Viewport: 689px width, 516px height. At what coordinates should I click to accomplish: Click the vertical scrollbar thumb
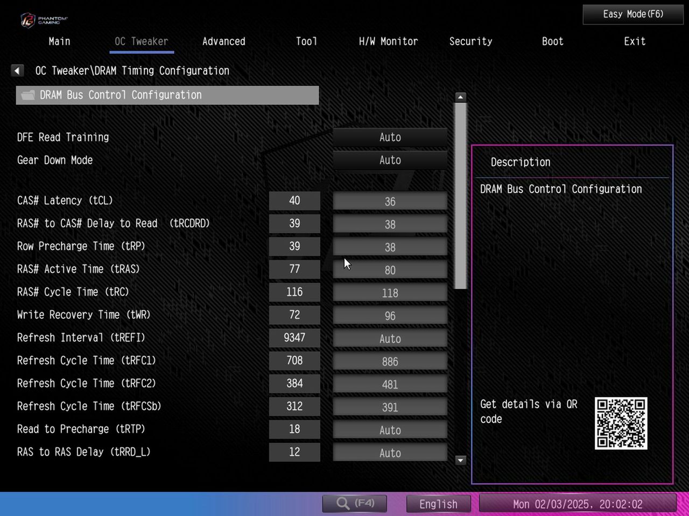coord(460,196)
